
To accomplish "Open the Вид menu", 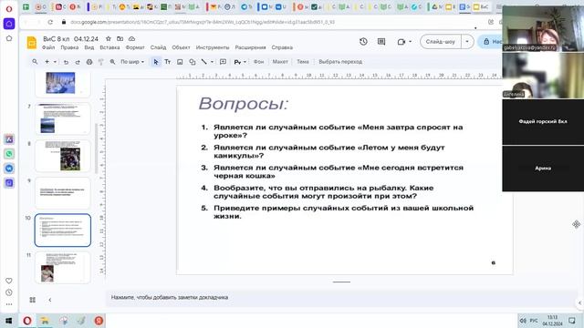I will coord(89,47).
